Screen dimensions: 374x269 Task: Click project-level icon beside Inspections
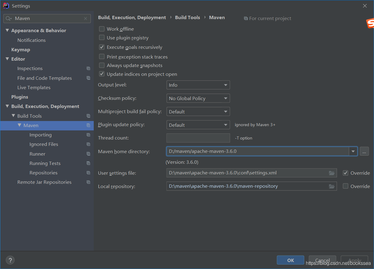pos(88,69)
